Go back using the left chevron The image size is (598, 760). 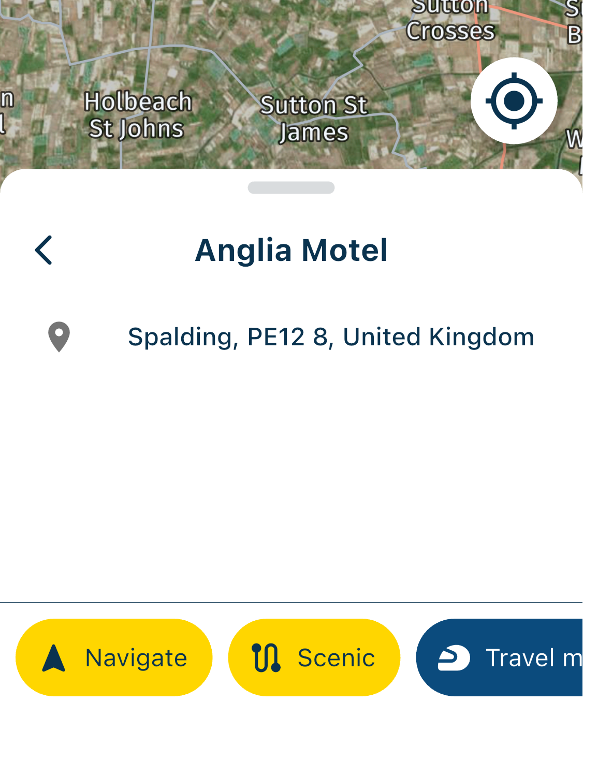[x=44, y=250]
